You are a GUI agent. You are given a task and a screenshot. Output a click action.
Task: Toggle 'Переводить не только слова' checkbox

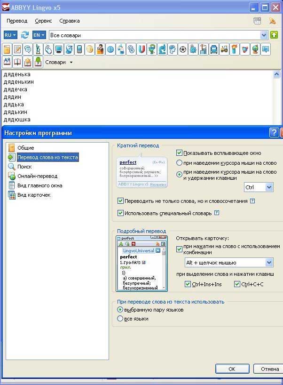coord(120,201)
